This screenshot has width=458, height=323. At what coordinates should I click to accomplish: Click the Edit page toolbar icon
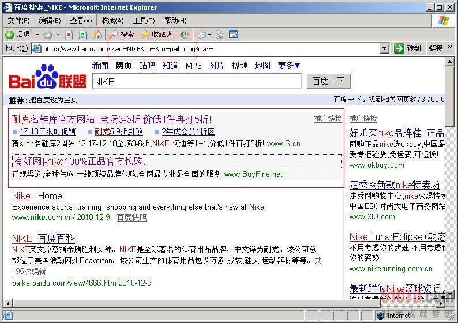tap(234, 35)
